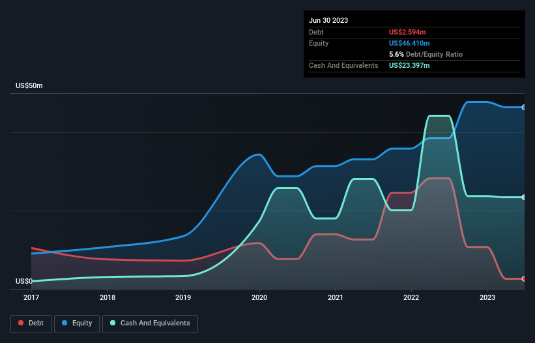Click the 2021 x-axis label
Image resolution: width=535 pixels, height=343 pixels.
click(336, 297)
